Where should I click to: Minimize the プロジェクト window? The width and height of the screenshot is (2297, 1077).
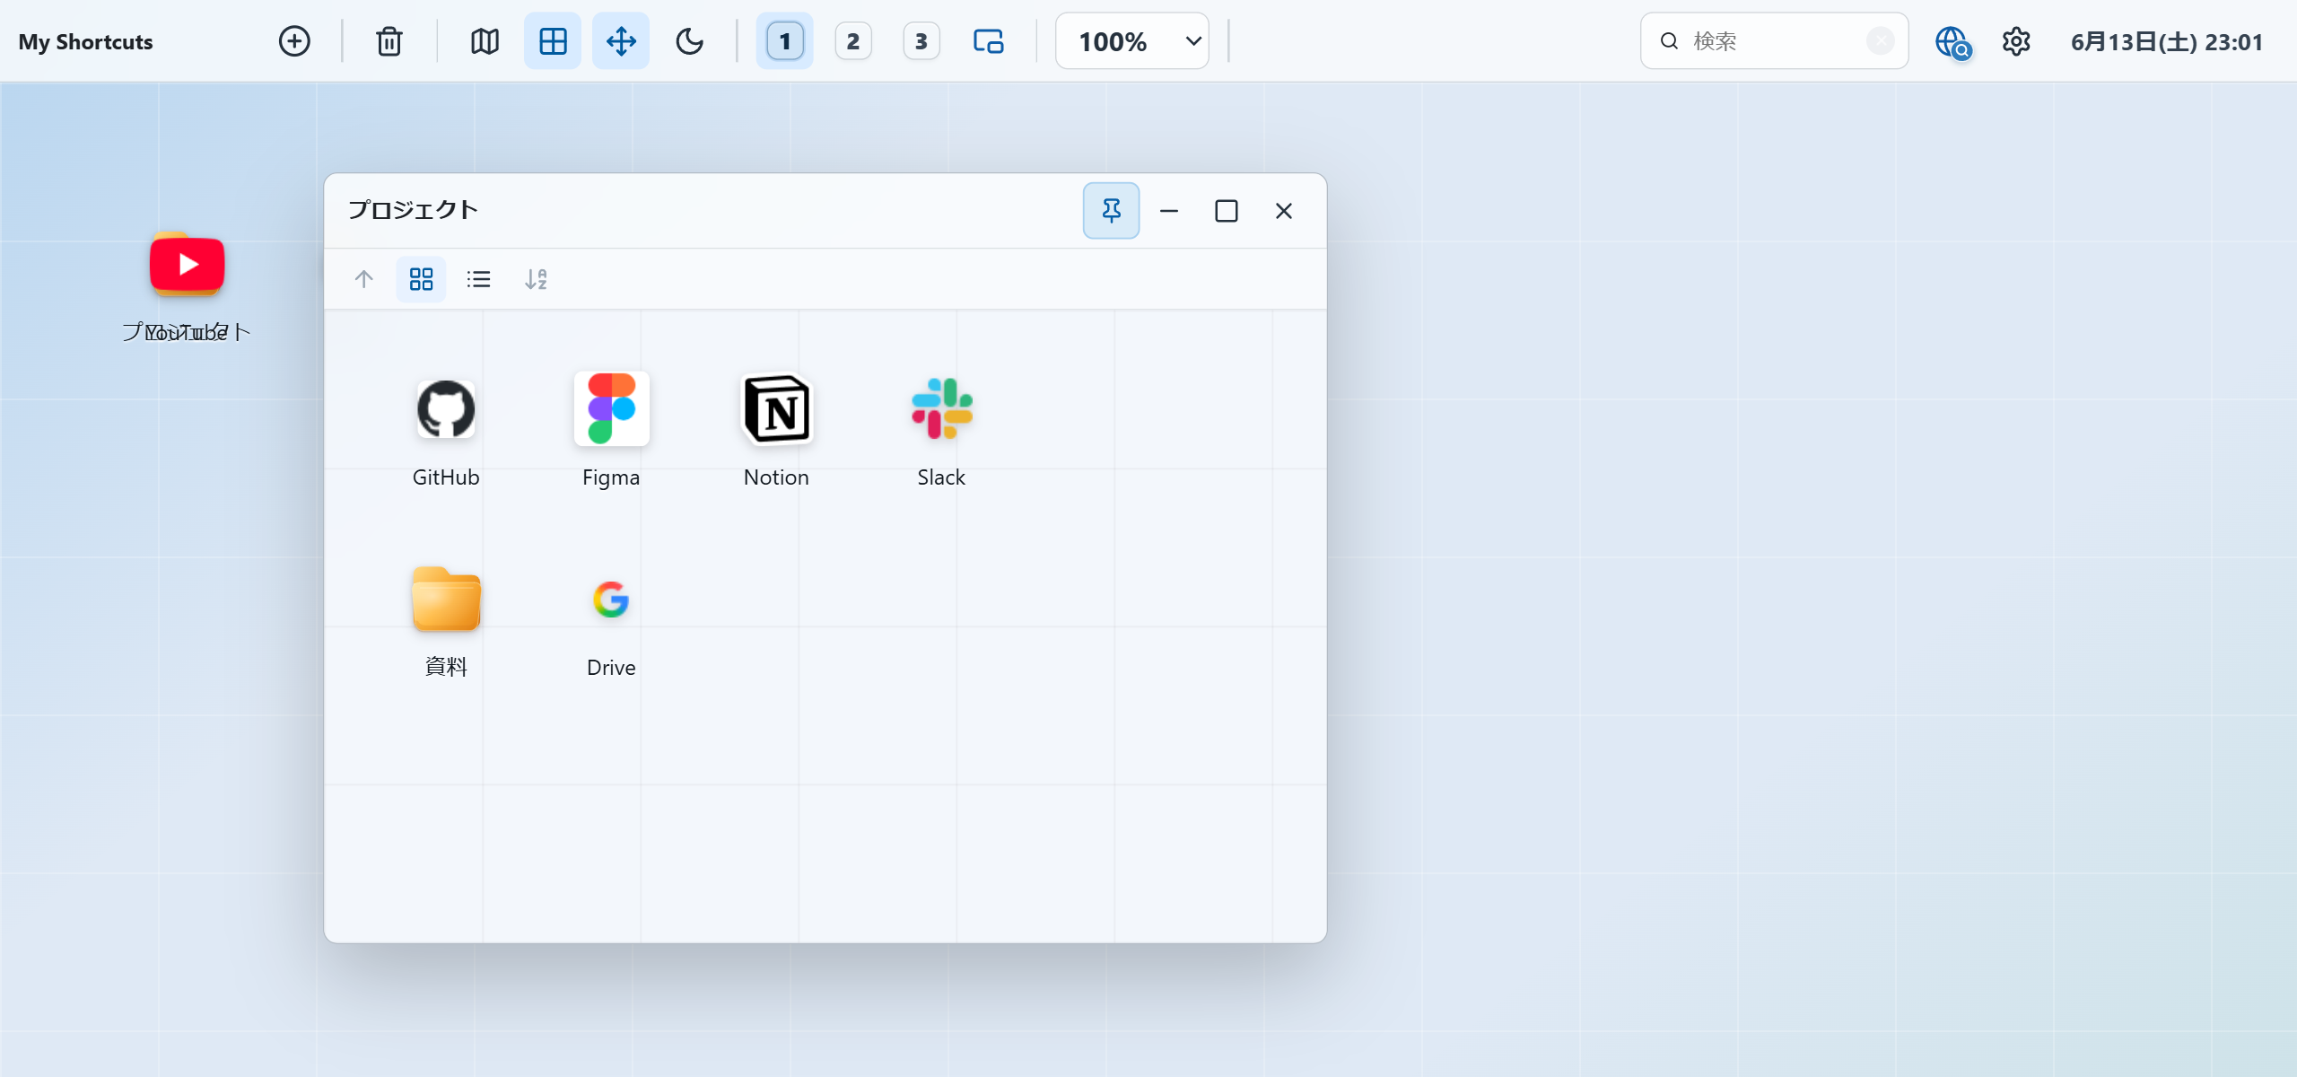1169,211
